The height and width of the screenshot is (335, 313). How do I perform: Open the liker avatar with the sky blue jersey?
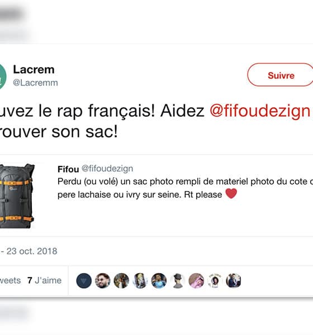click(159, 281)
